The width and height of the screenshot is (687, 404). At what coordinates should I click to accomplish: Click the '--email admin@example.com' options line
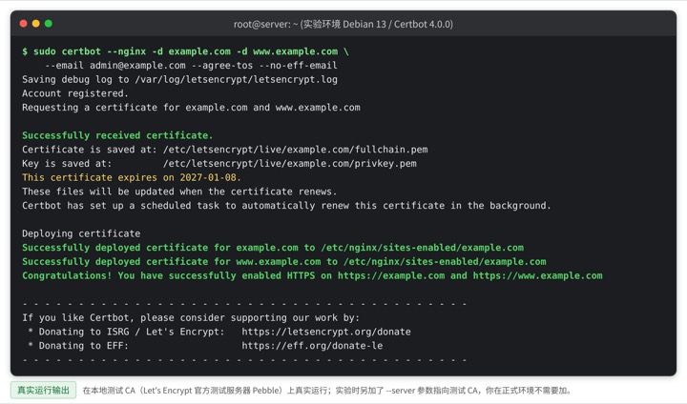(x=191, y=66)
